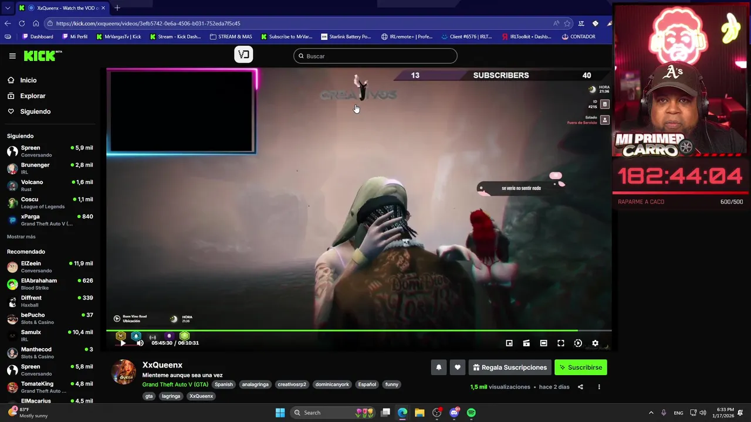This screenshot has height=422, width=751.
Task: Open TomateKing recommended channel
Action: (50, 387)
